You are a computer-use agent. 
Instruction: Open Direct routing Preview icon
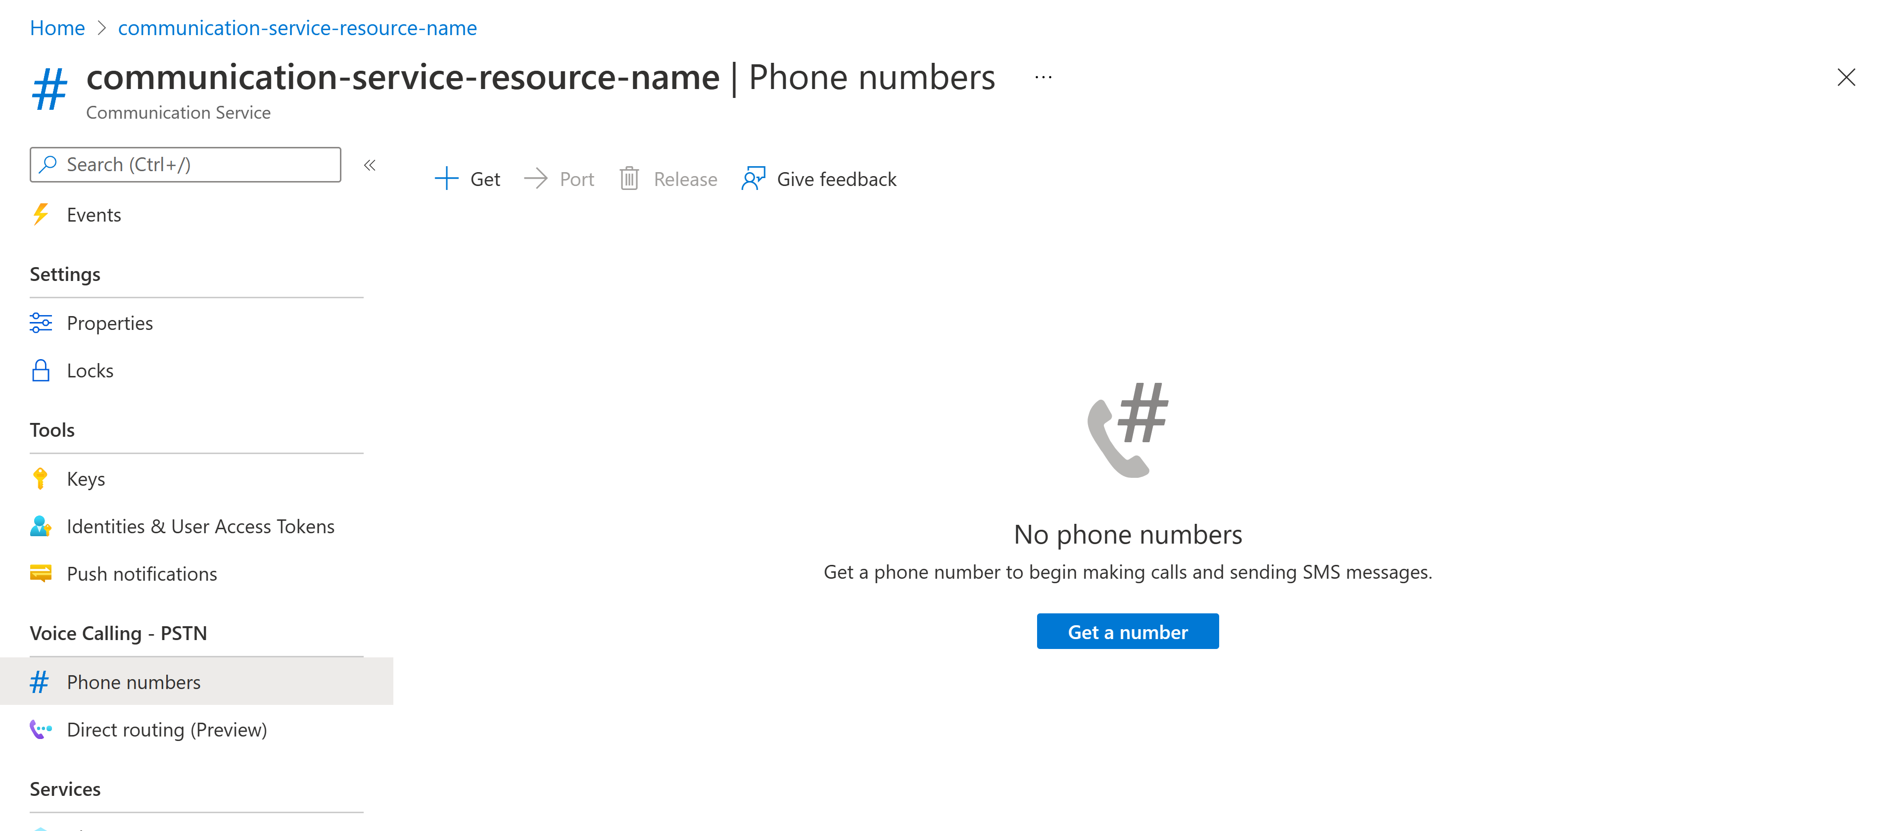(x=43, y=728)
